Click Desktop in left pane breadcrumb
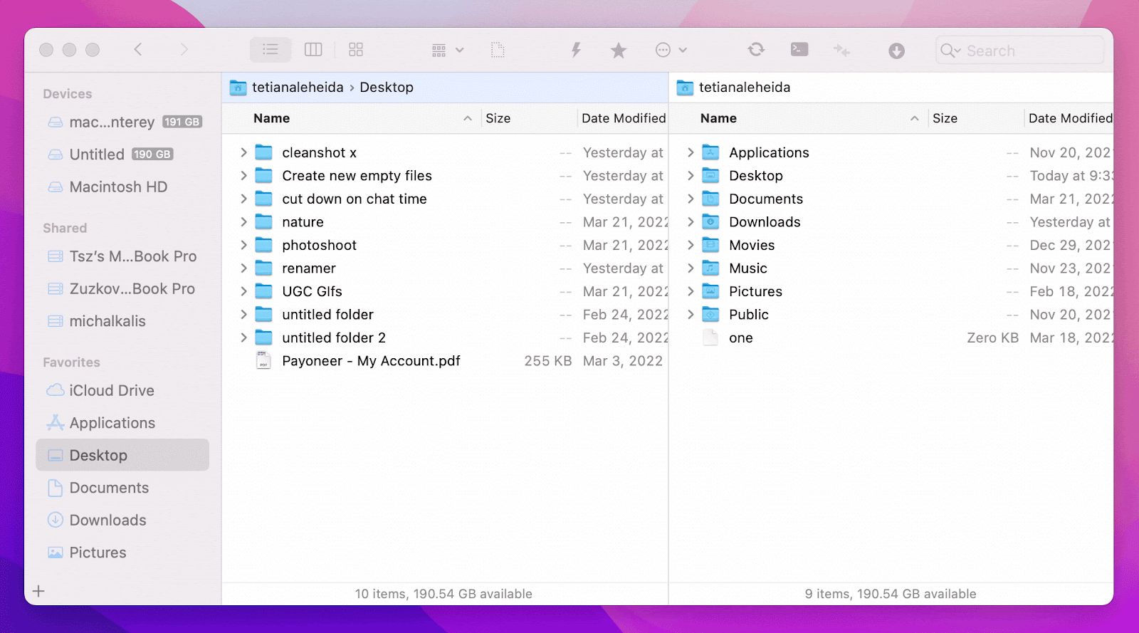Screen dimensions: 1139x633 pos(387,88)
